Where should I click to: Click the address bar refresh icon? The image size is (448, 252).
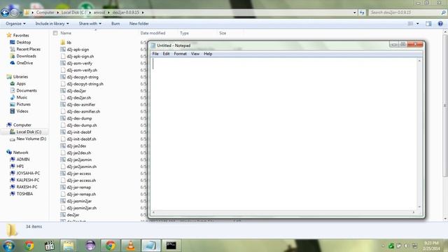[x=362, y=13]
